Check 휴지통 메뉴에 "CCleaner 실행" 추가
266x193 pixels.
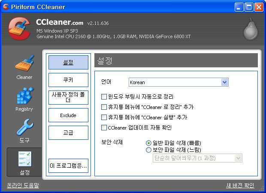[104, 117]
